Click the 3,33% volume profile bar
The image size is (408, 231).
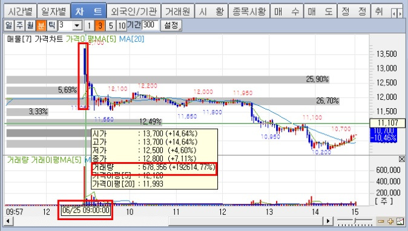(x=27, y=112)
